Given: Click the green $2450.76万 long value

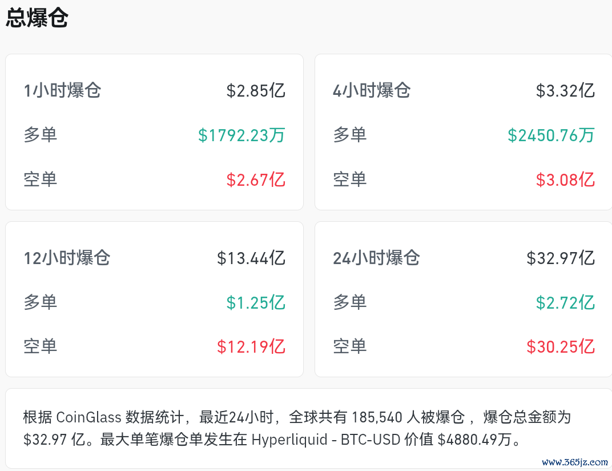Looking at the screenshot, I should coord(551,135).
